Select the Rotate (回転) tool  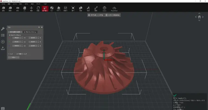[x=38, y=9]
